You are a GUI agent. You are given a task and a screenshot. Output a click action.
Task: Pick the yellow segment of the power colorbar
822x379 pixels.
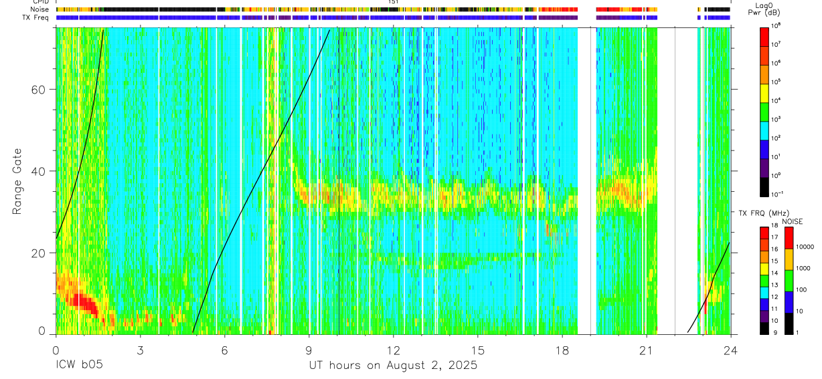coord(764,92)
